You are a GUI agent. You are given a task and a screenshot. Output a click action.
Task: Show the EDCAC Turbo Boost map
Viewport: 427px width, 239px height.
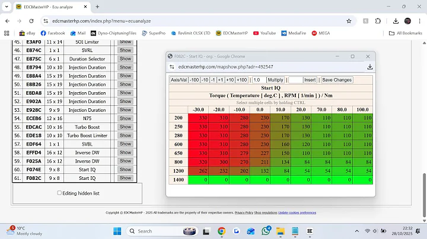point(126,127)
